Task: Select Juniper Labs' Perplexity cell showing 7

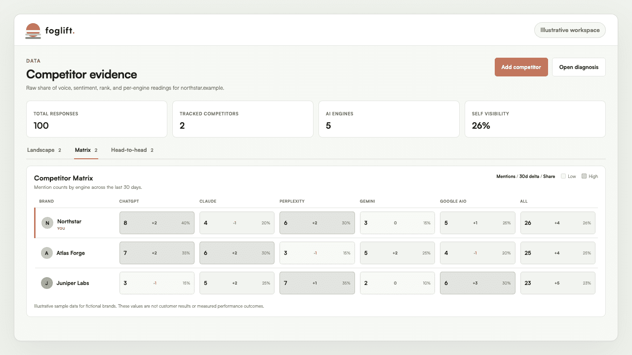Action: (x=317, y=283)
